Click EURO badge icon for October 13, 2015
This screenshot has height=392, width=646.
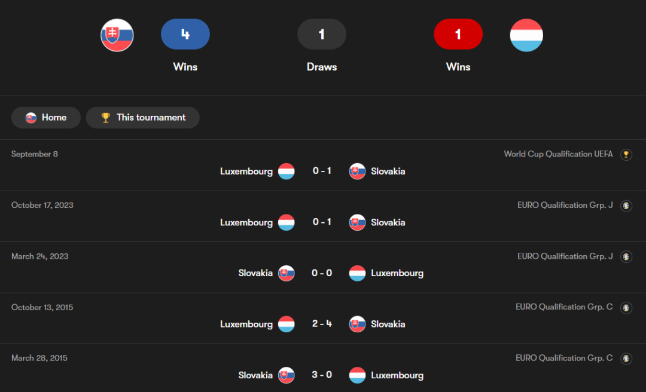click(626, 308)
